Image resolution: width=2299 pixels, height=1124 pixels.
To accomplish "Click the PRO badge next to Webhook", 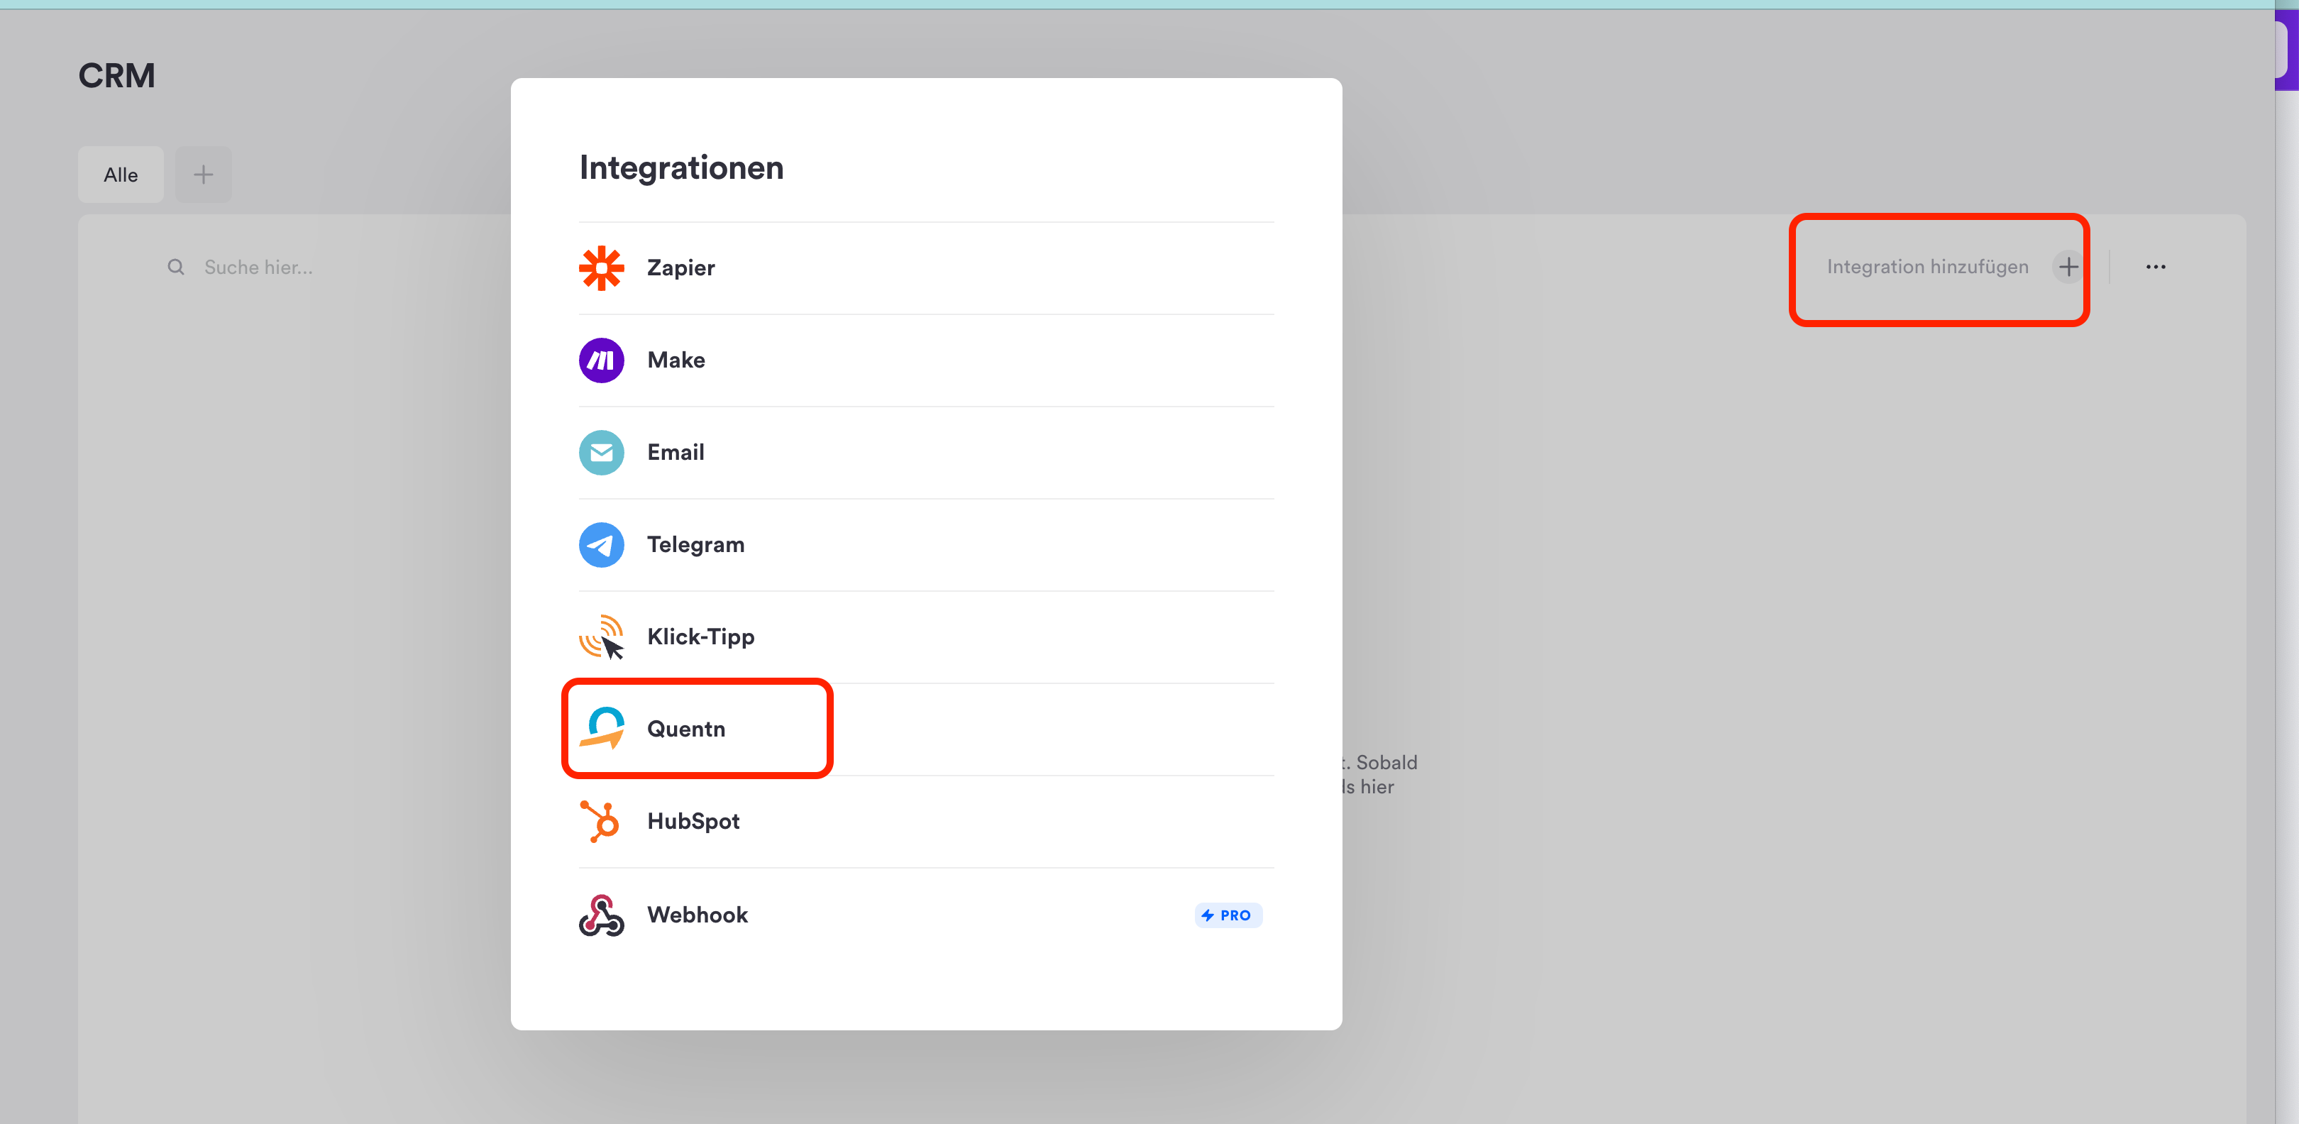I will tap(1227, 915).
